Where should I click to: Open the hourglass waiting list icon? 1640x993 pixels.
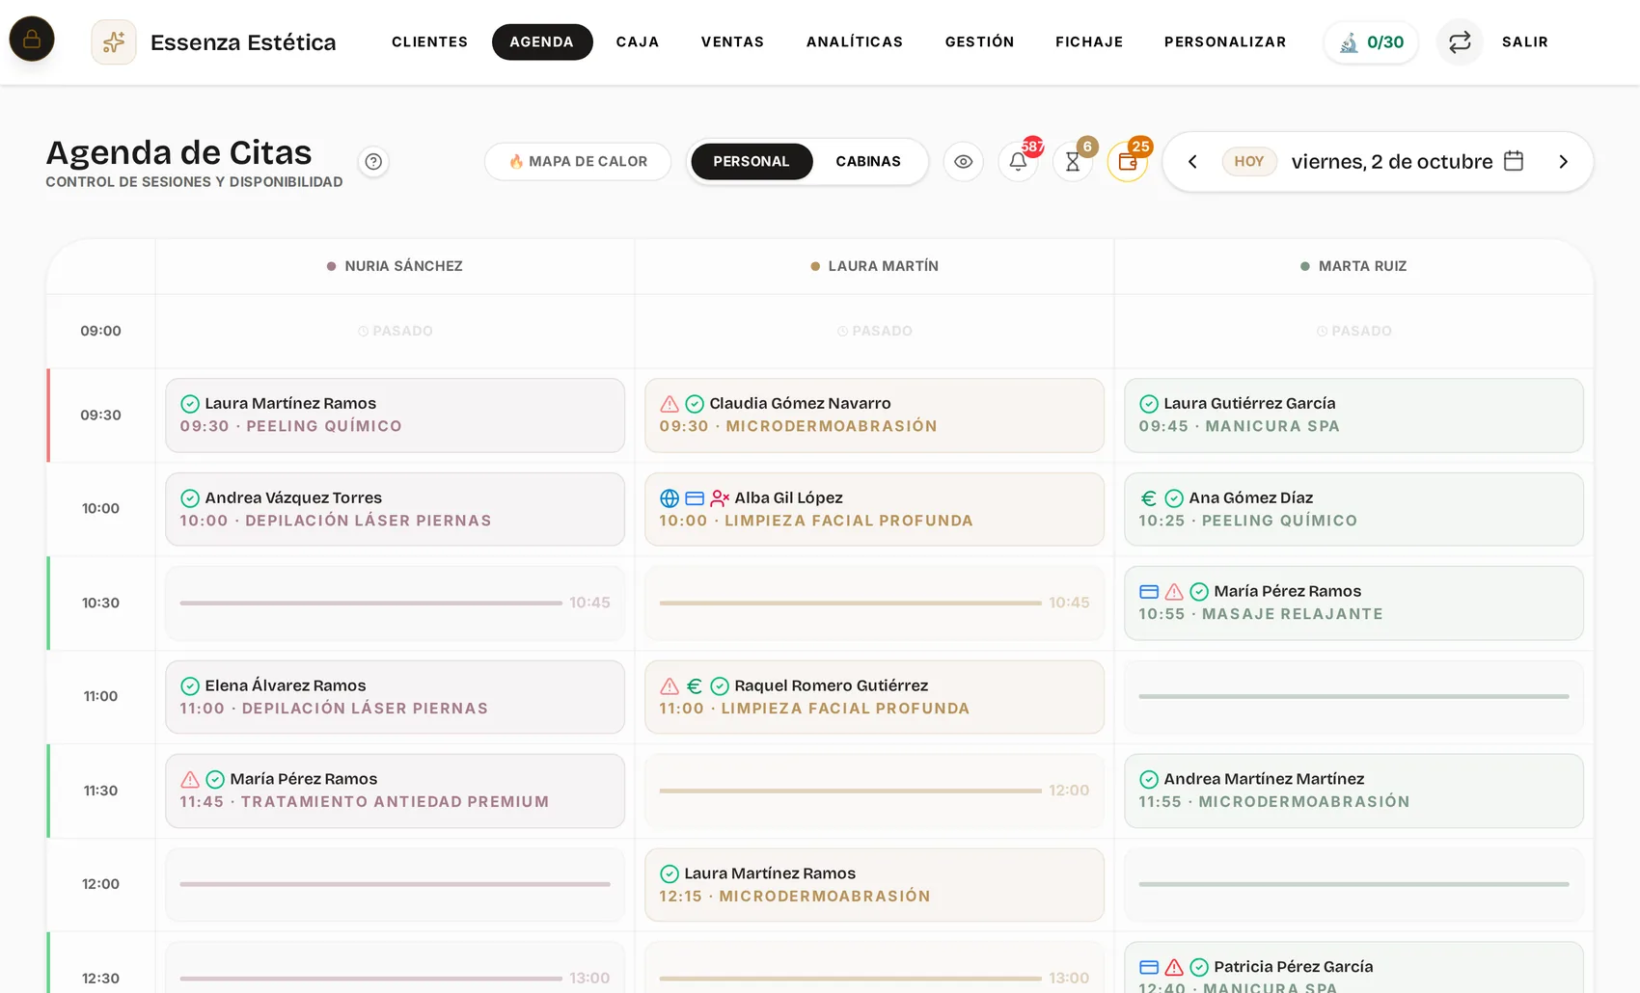(x=1073, y=162)
